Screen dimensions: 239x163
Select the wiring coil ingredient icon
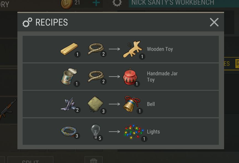(69, 131)
